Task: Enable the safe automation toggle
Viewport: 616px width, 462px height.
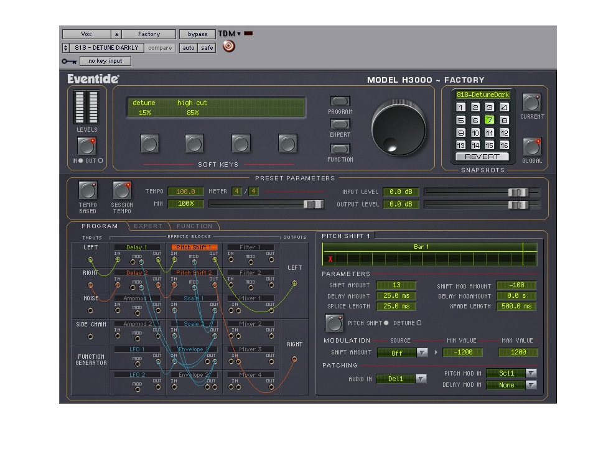Action: tap(207, 48)
